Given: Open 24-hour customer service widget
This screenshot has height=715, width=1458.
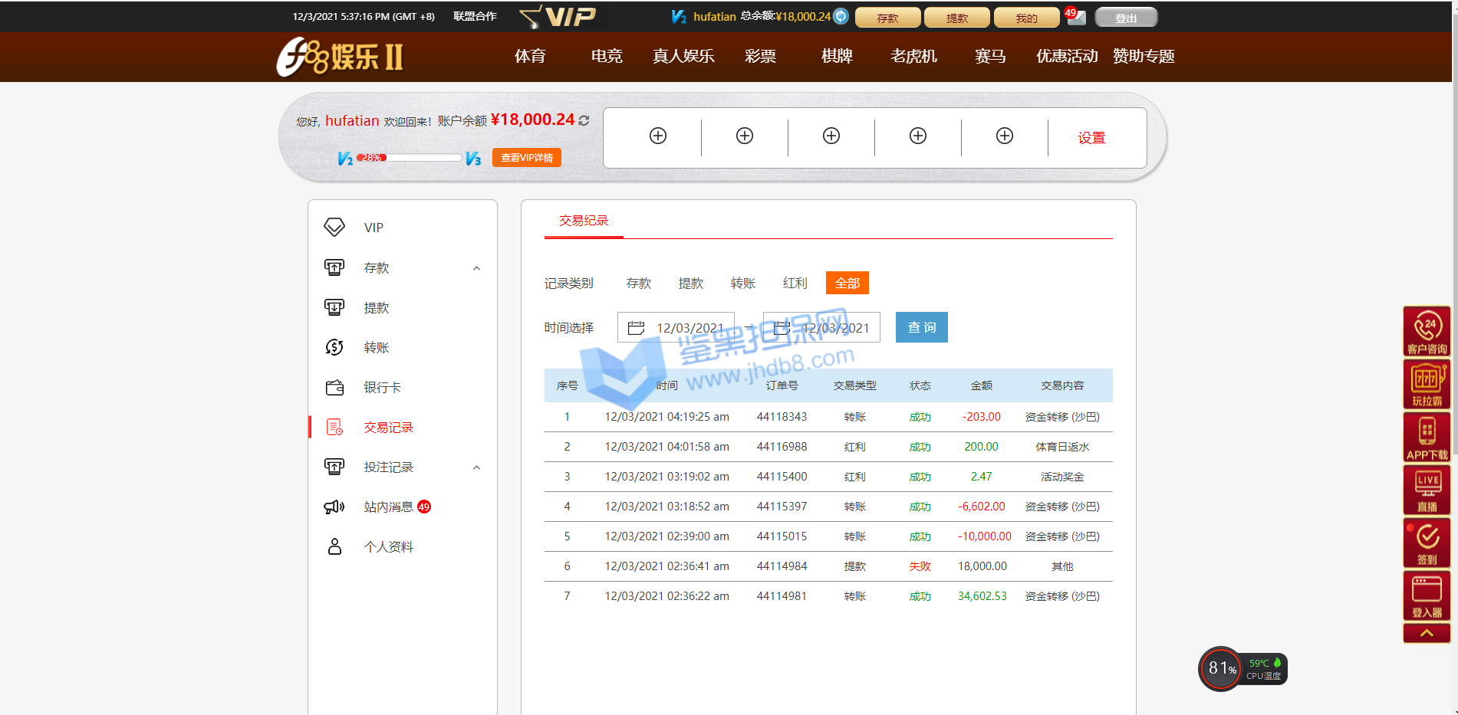Looking at the screenshot, I should (1427, 331).
